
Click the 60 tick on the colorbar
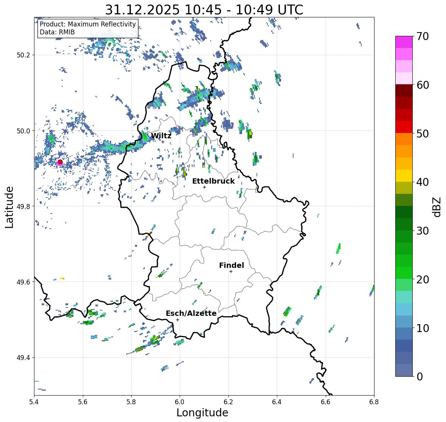[423, 85]
